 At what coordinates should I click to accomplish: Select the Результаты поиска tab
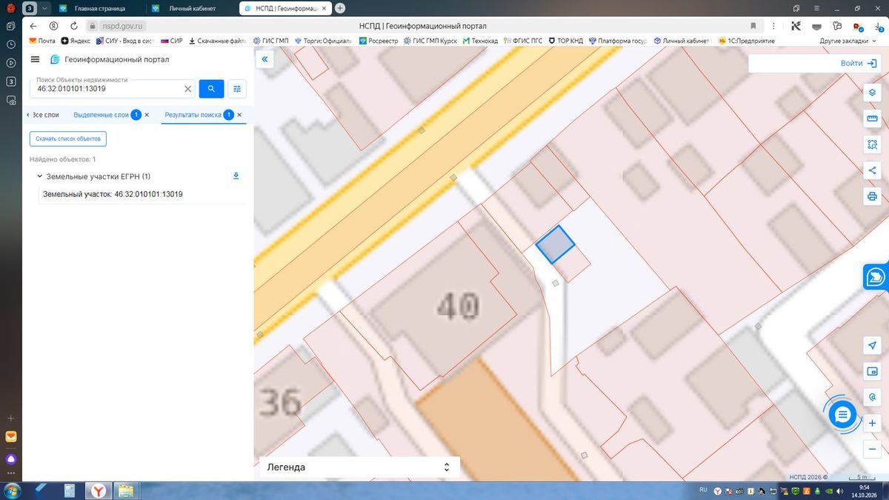[193, 115]
